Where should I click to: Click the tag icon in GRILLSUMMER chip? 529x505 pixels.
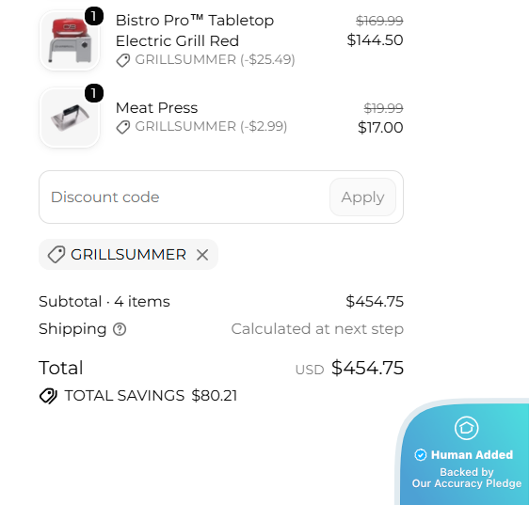[x=56, y=255]
